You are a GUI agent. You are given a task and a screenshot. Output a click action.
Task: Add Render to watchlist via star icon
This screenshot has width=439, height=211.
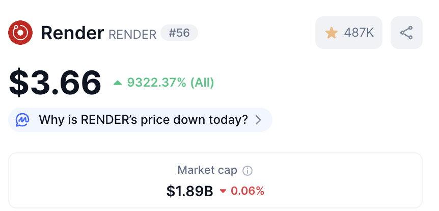(331, 33)
